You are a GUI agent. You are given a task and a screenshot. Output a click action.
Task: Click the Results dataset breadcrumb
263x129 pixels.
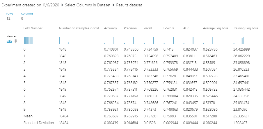pyautogui.click(x=129, y=6)
